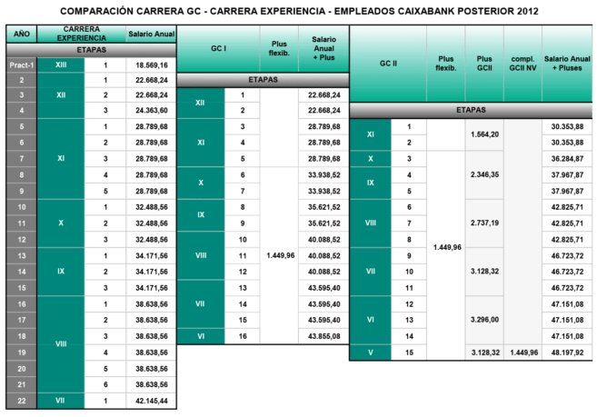This screenshot has width=597, height=417.
Task: Select the 2.346,35 Plus GCII value
Action: (x=483, y=173)
